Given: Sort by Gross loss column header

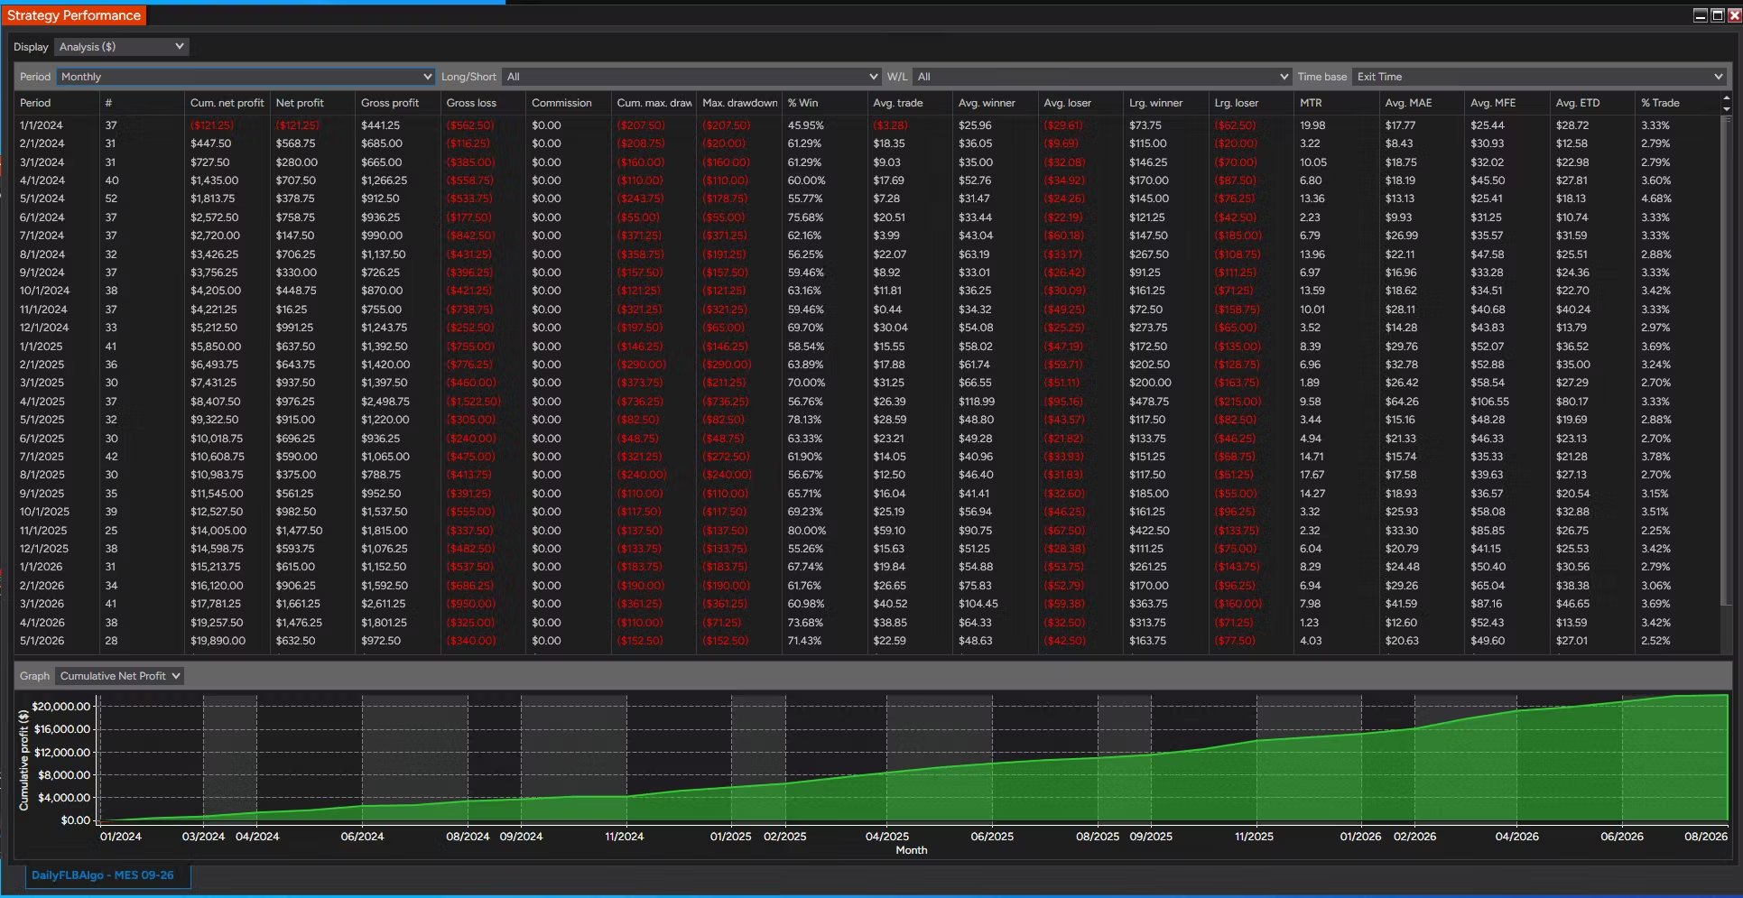Looking at the screenshot, I should pyautogui.click(x=483, y=103).
